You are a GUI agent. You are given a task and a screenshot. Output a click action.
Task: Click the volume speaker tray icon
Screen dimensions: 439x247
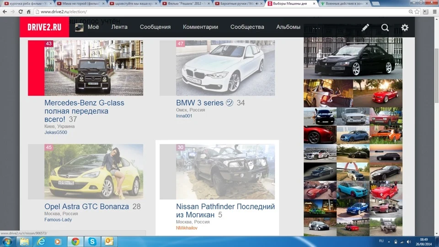[408, 242]
